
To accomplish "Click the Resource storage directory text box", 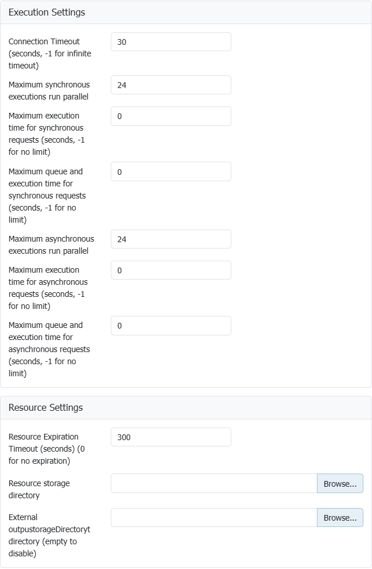I will 214,483.
